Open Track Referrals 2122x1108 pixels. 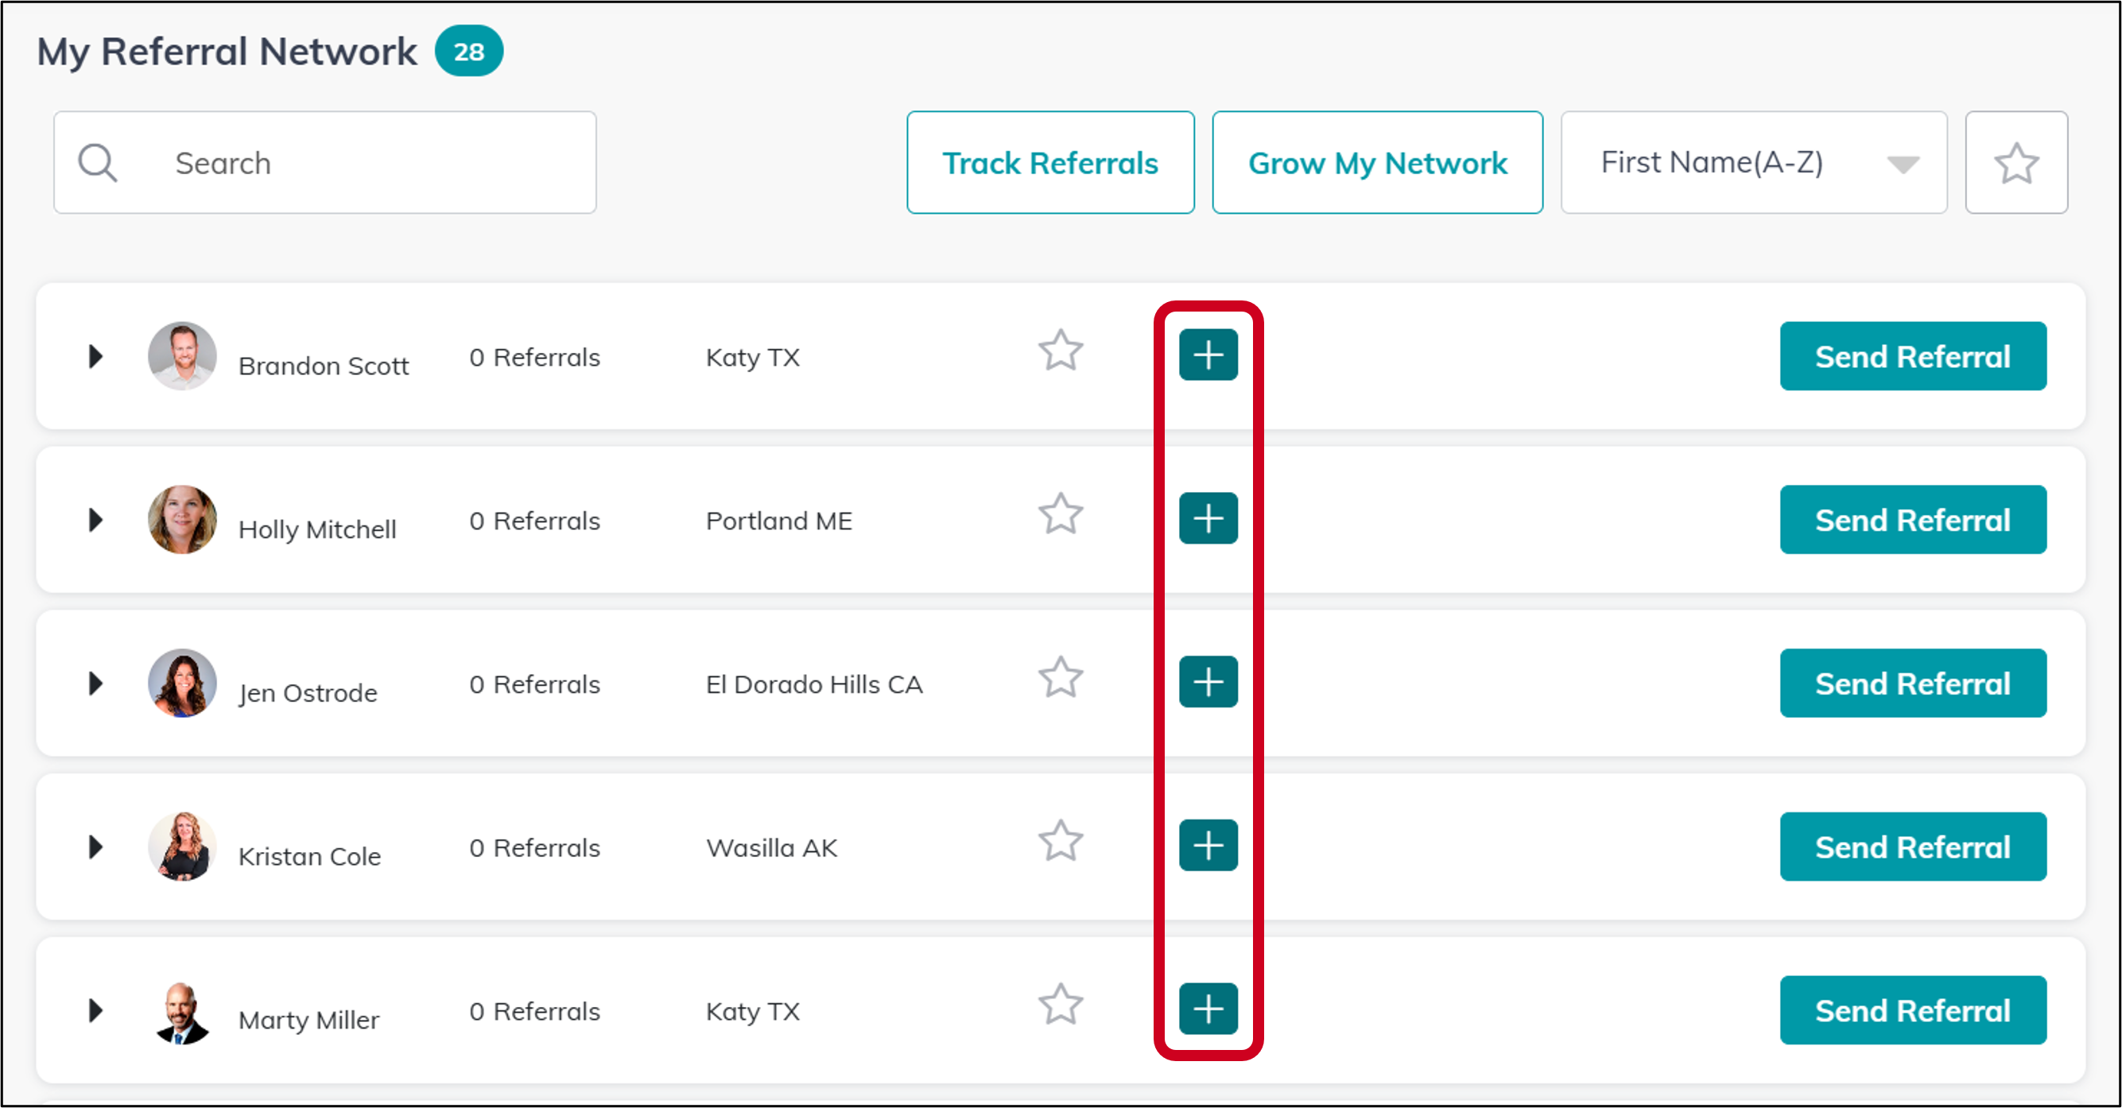pos(1050,162)
